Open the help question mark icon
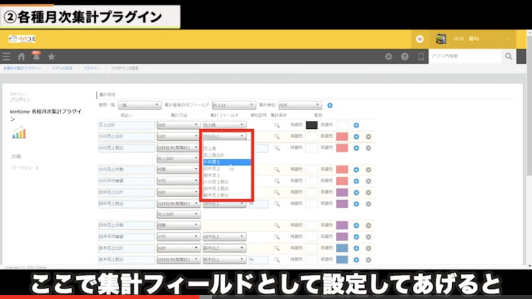This screenshot has width=532, height=299. (x=404, y=56)
